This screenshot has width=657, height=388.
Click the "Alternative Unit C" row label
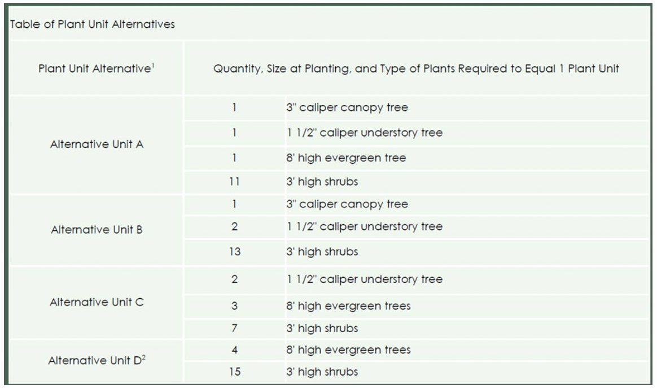pos(97,302)
